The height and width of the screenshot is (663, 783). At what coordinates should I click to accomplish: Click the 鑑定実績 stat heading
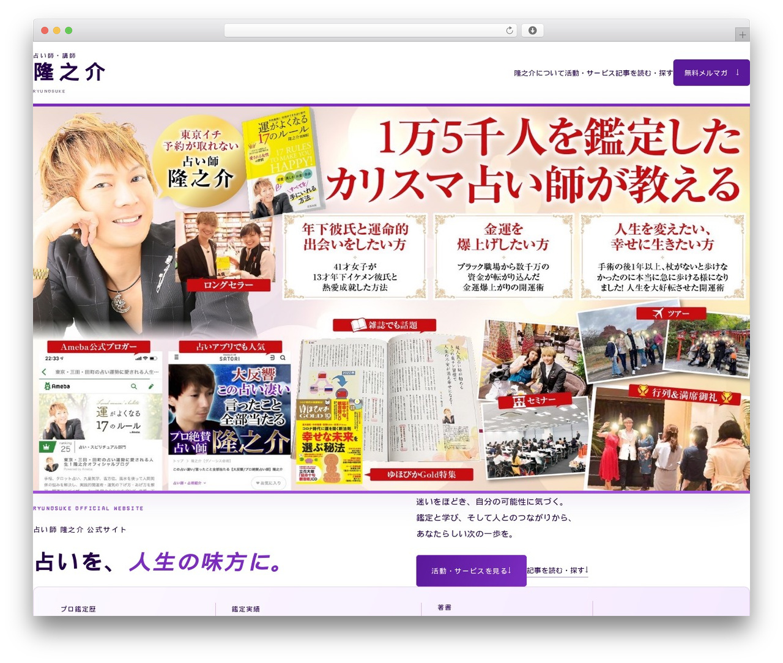pyautogui.click(x=246, y=609)
